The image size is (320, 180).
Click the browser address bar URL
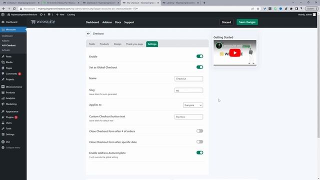pos(88,9)
